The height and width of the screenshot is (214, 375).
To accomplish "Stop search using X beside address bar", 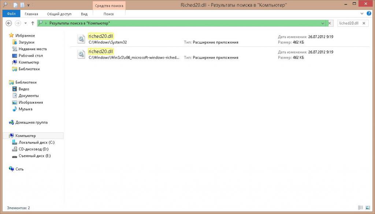I will click(330, 23).
